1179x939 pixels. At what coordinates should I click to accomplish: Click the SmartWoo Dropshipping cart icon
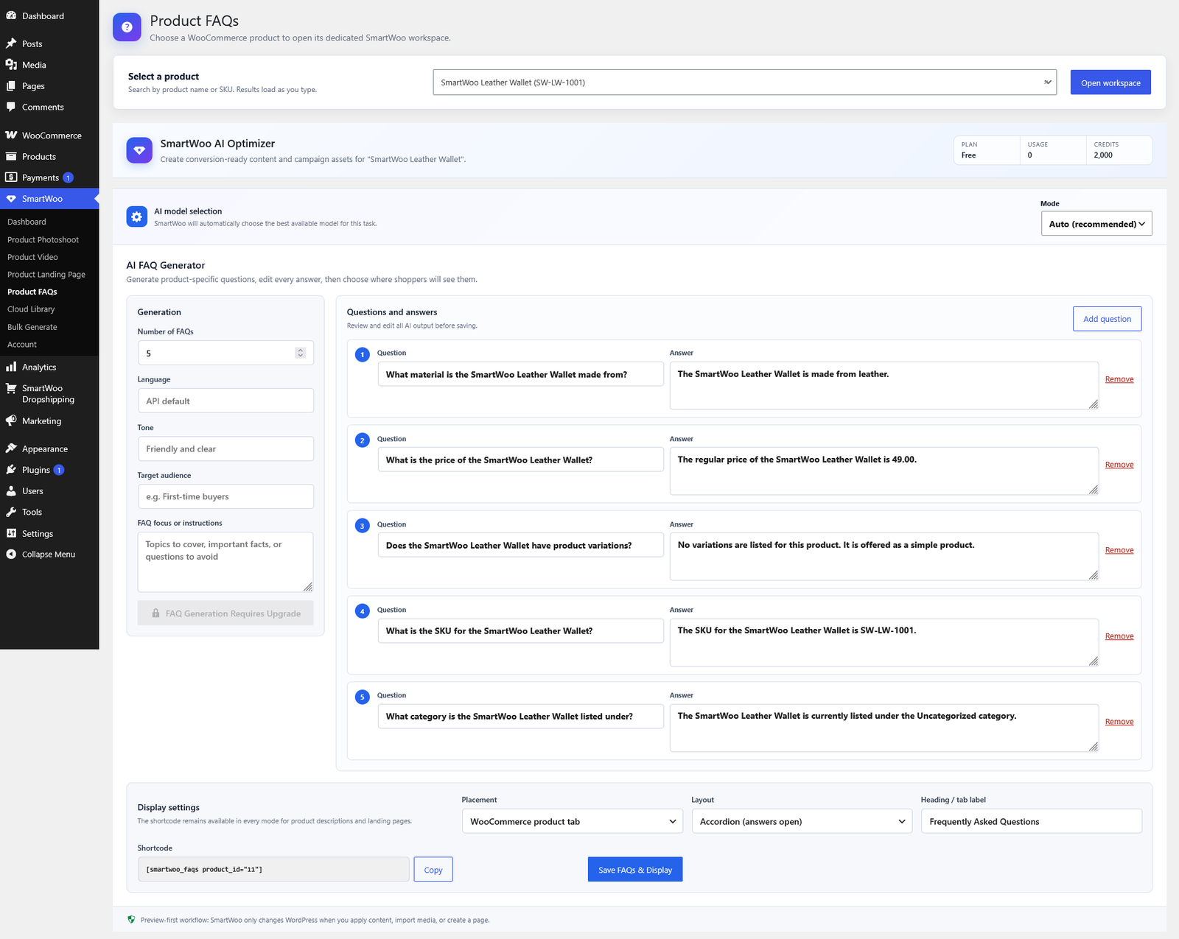pyautogui.click(x=11, y=388)
